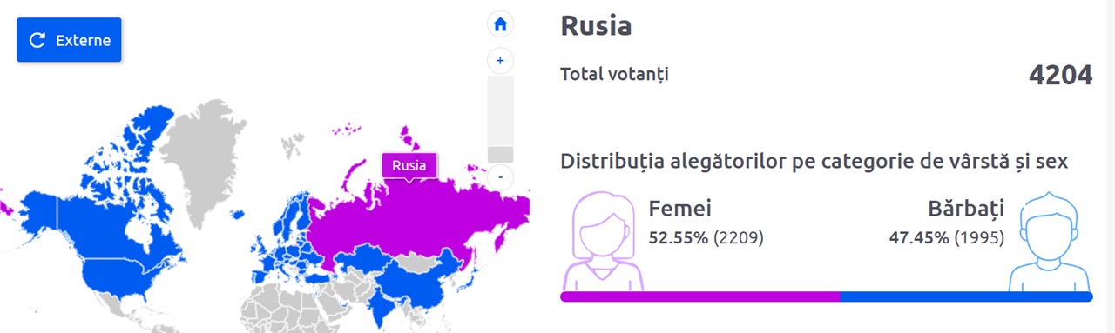Click the Rusia tooltip label
The height and width of the screenshot is (333, 1115).
(x=409, y=165)
